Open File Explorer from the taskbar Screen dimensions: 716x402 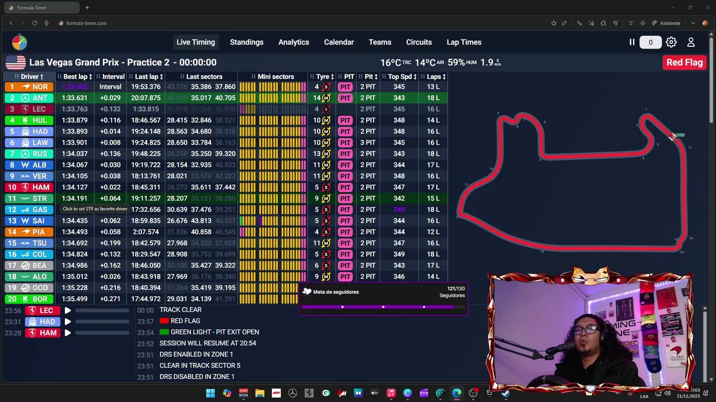click(x=260, y=393)
